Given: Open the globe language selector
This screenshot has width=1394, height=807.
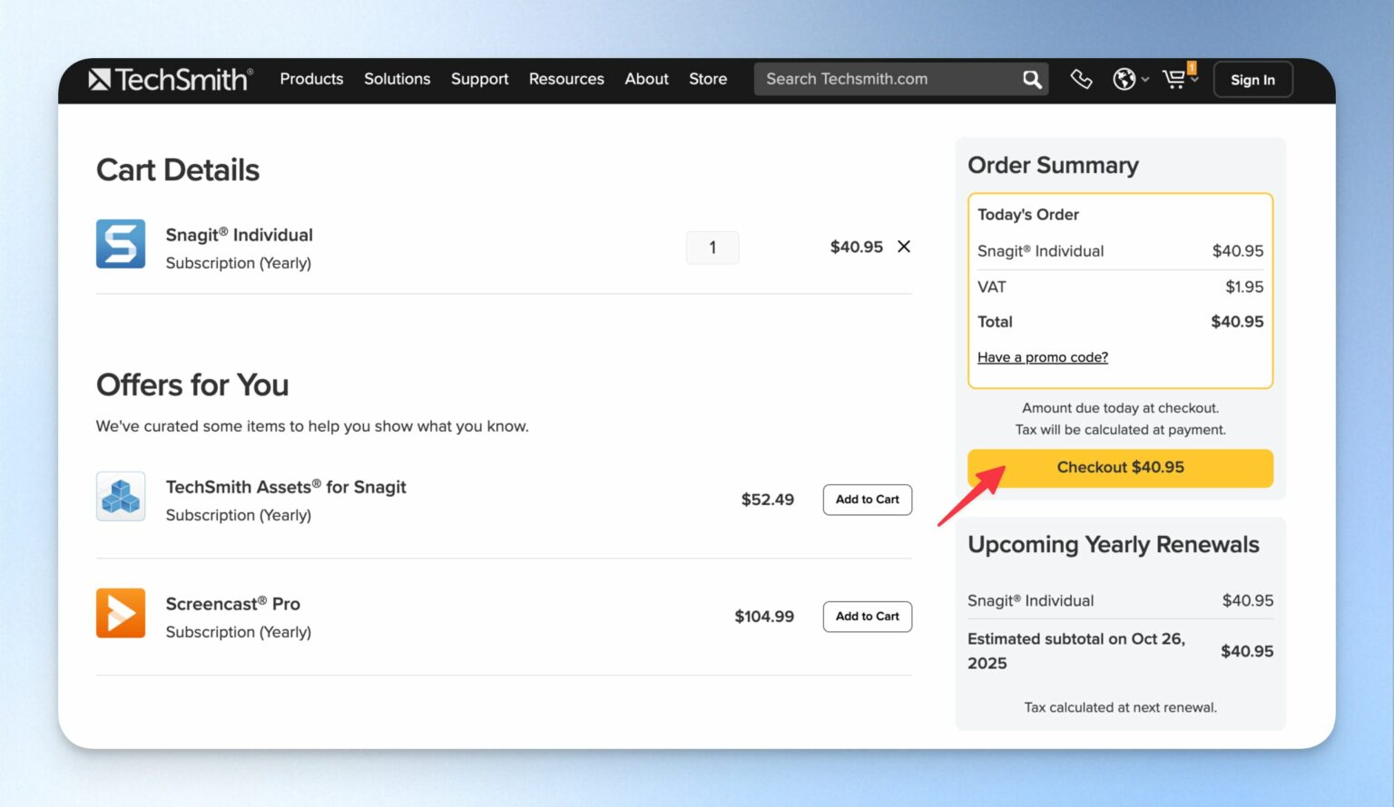Looking at the screenshot, I should coord(1129,80).
